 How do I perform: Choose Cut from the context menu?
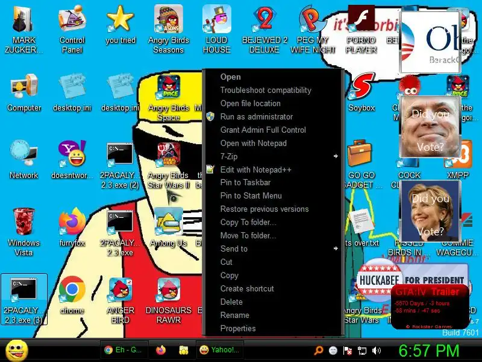(x=274, y=262)
